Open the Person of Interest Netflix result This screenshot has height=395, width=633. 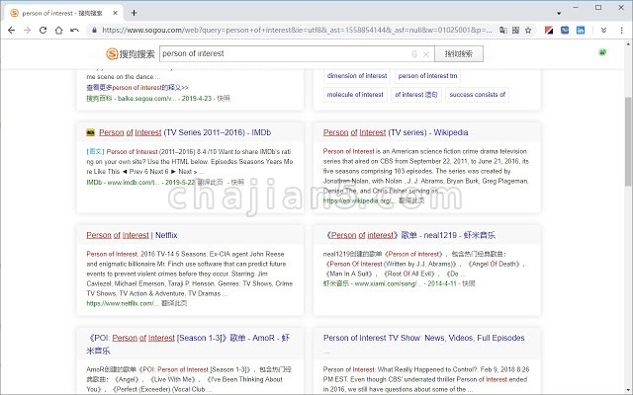coord(132,235)
